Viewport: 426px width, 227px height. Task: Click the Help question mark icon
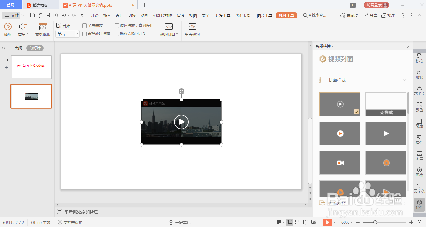(x=403, y=15)
